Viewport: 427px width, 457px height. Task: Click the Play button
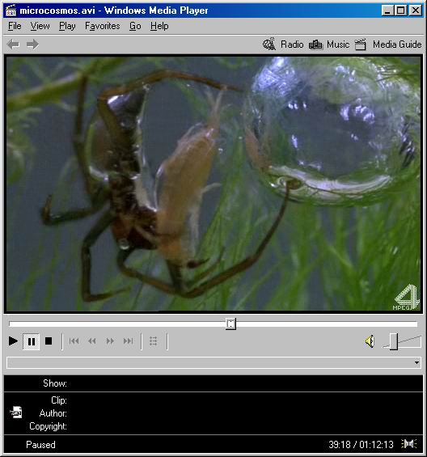pyautogui.click(x=13, y=341)
